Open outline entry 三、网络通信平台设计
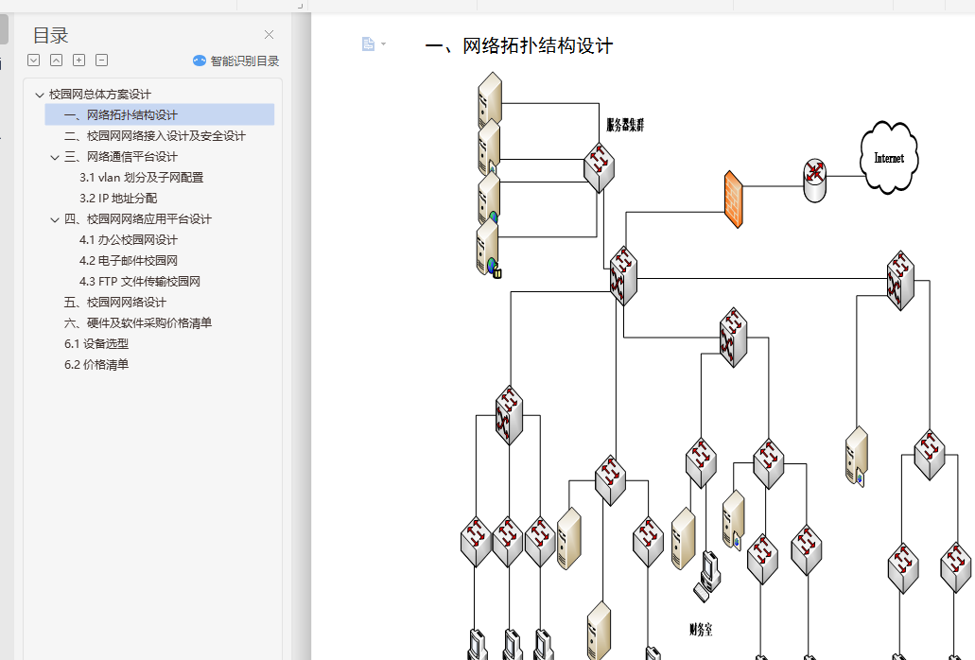 pos(121,157)
